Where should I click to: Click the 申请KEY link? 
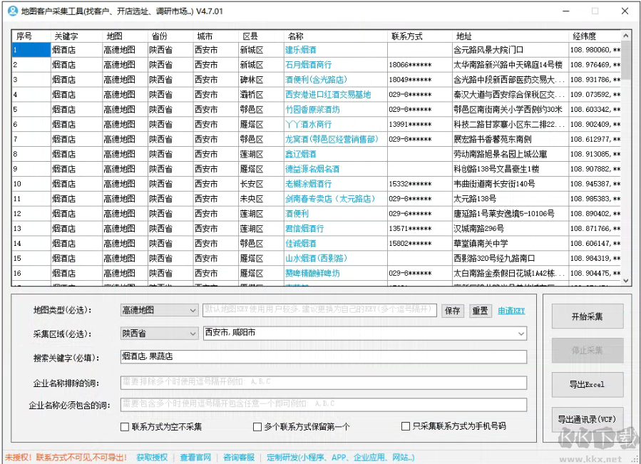(511, 311)
